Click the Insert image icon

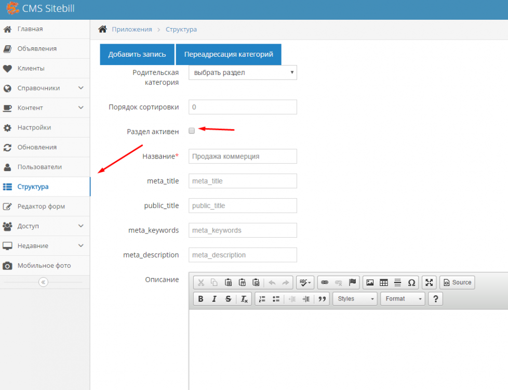pyautogui.click(x=370, y=282)
